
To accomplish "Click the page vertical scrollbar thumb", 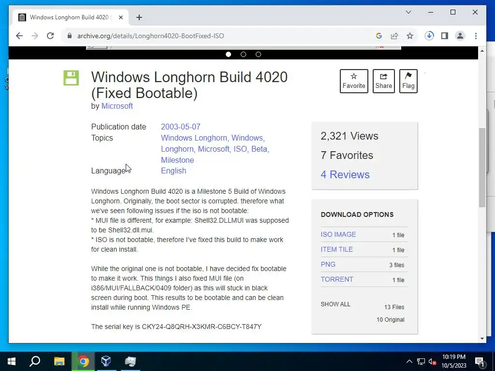I will tap(482, 167).
